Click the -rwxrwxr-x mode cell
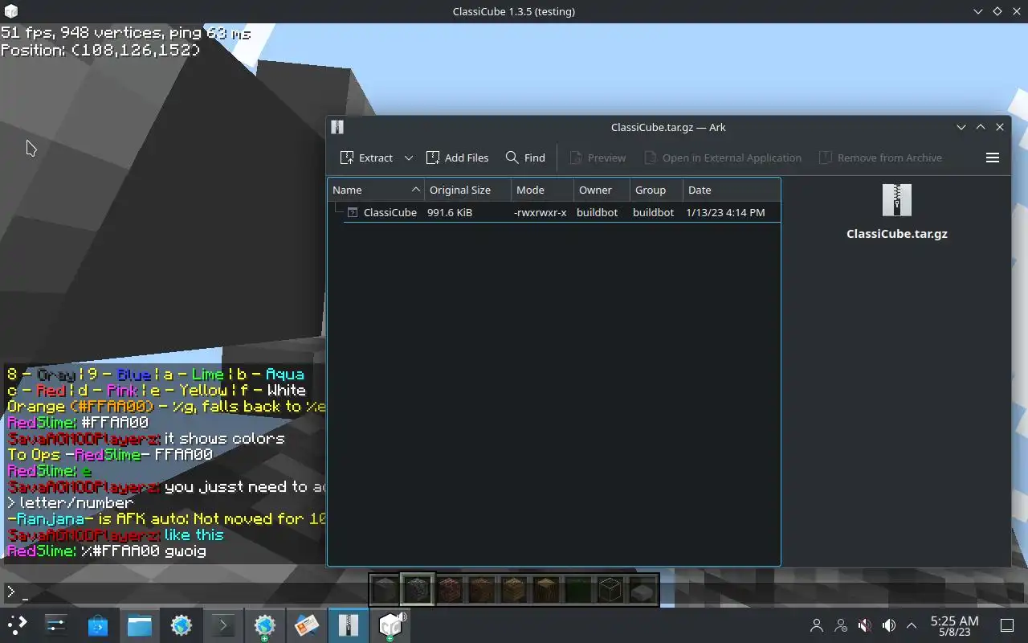Viewport: 1028px width, 643px height. (541, 212)
